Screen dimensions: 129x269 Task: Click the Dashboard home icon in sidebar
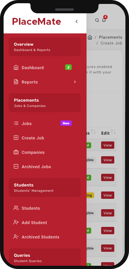tap(16, 67)
